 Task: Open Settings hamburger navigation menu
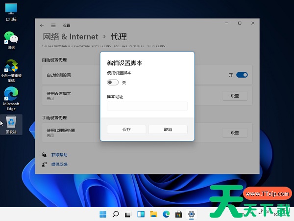click(53, 25)
